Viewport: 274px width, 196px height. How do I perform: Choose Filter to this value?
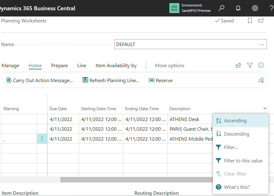241,161
